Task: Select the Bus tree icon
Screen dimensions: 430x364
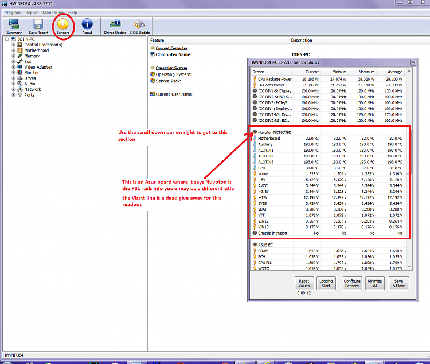Action: pyautogui.click(x=19, y=61)
